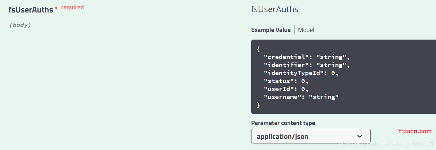Image resolution: width=436 pixels, height=150 pixels.
Task: Click the red required label
Action: 72,7
